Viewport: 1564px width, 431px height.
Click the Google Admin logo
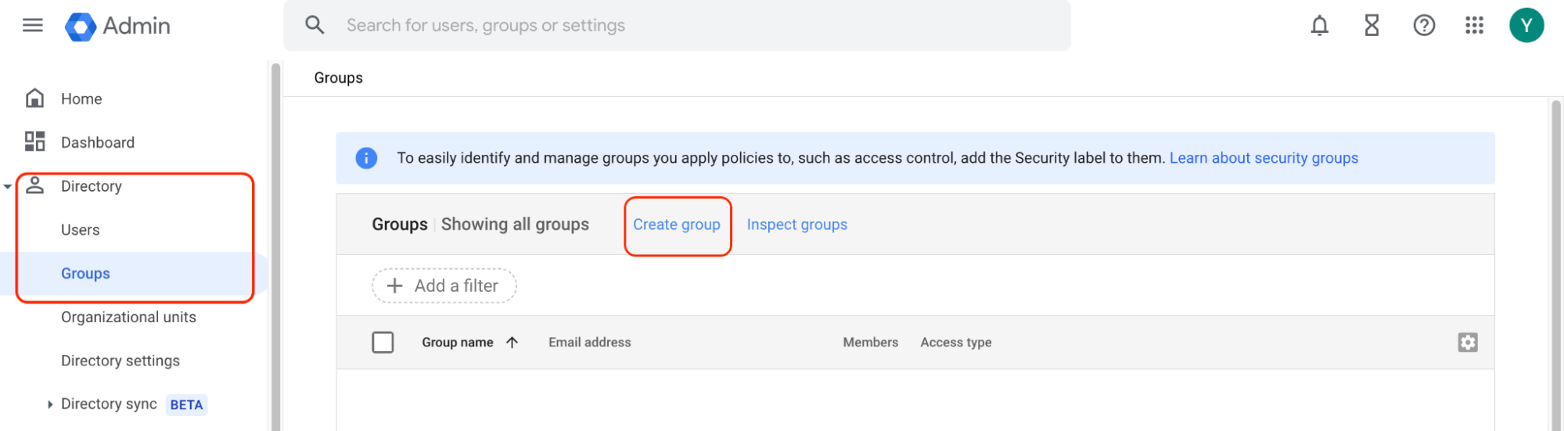[x=118, y=26]
